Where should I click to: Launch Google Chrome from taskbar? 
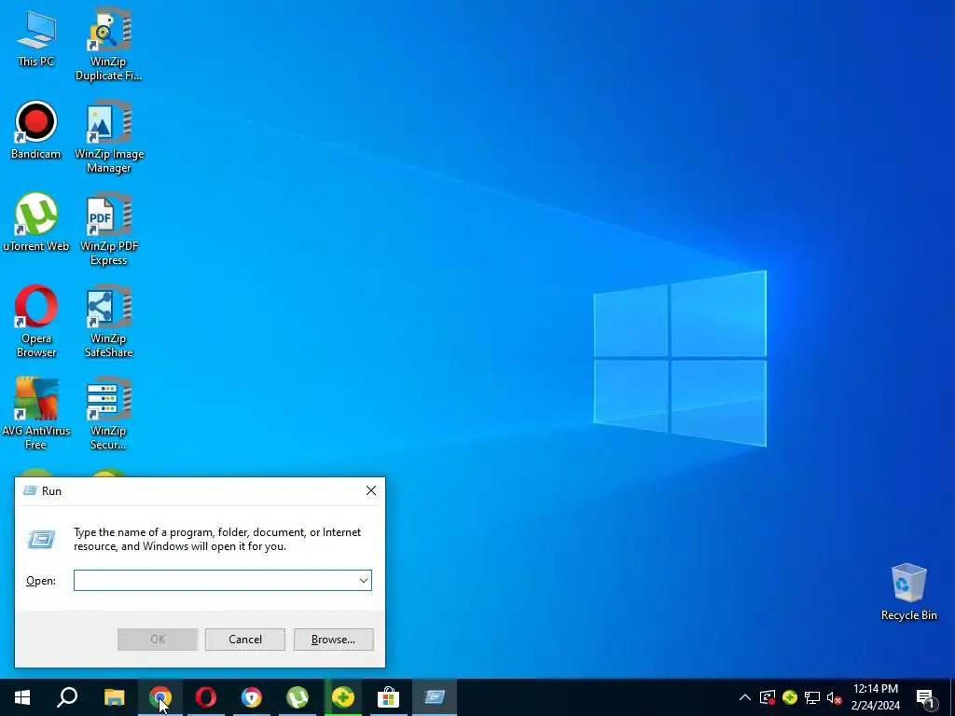point(160,697)
